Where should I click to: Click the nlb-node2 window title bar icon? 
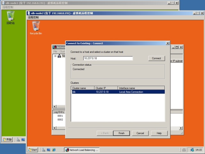(29, 13)
